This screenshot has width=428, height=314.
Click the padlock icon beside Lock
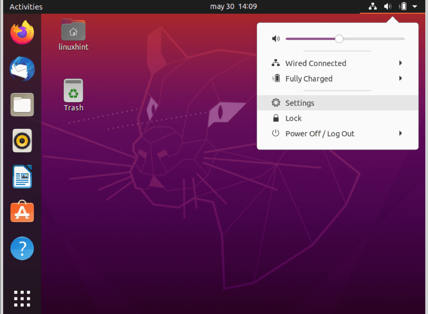(x=276, y=118)
